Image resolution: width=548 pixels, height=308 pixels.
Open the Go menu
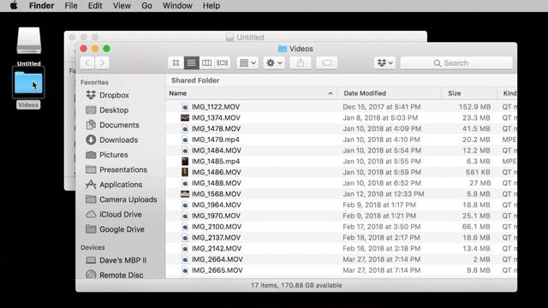pyautogui.click(x=146, y=6)
